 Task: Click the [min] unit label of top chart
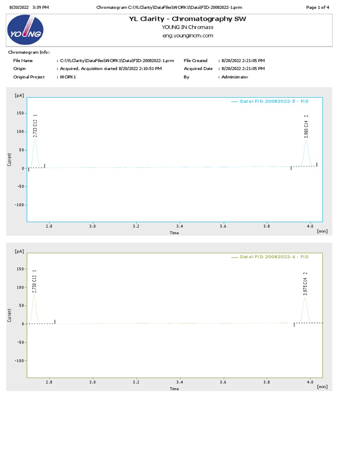[x=322, y=231]
